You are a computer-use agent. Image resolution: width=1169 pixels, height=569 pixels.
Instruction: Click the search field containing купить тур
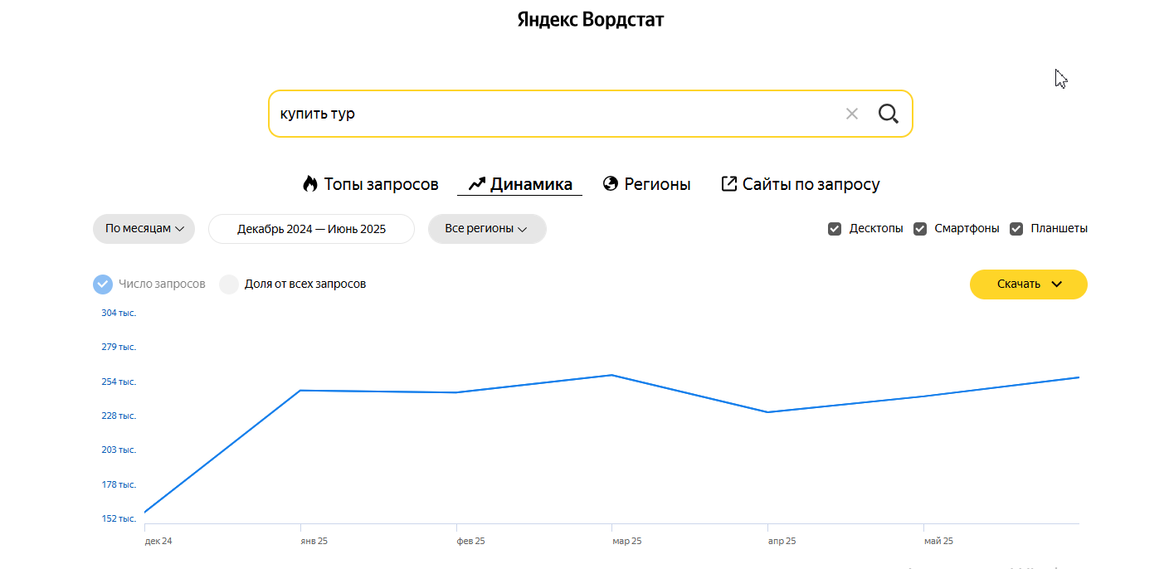pyautogui.click(x=548, y=114)
